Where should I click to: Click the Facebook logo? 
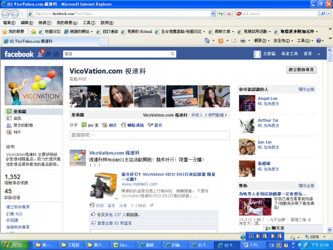point(19,54)
